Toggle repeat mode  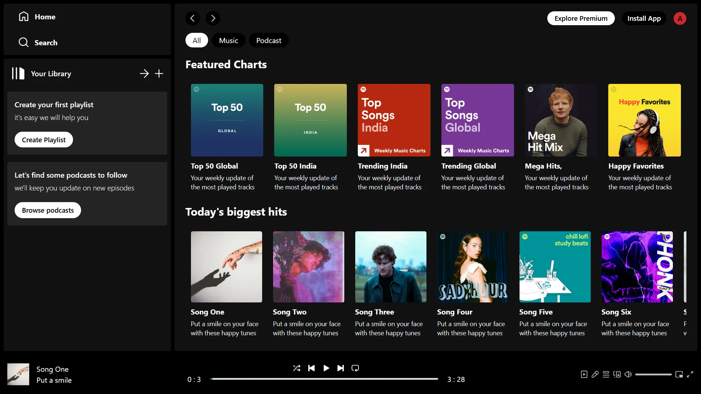355,368
